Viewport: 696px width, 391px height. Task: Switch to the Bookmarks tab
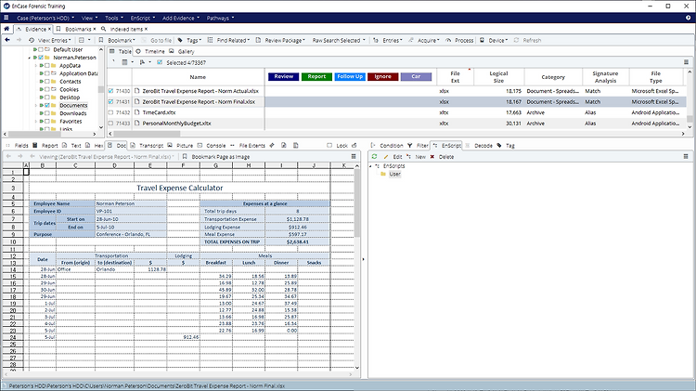click(x=75, y=29)
